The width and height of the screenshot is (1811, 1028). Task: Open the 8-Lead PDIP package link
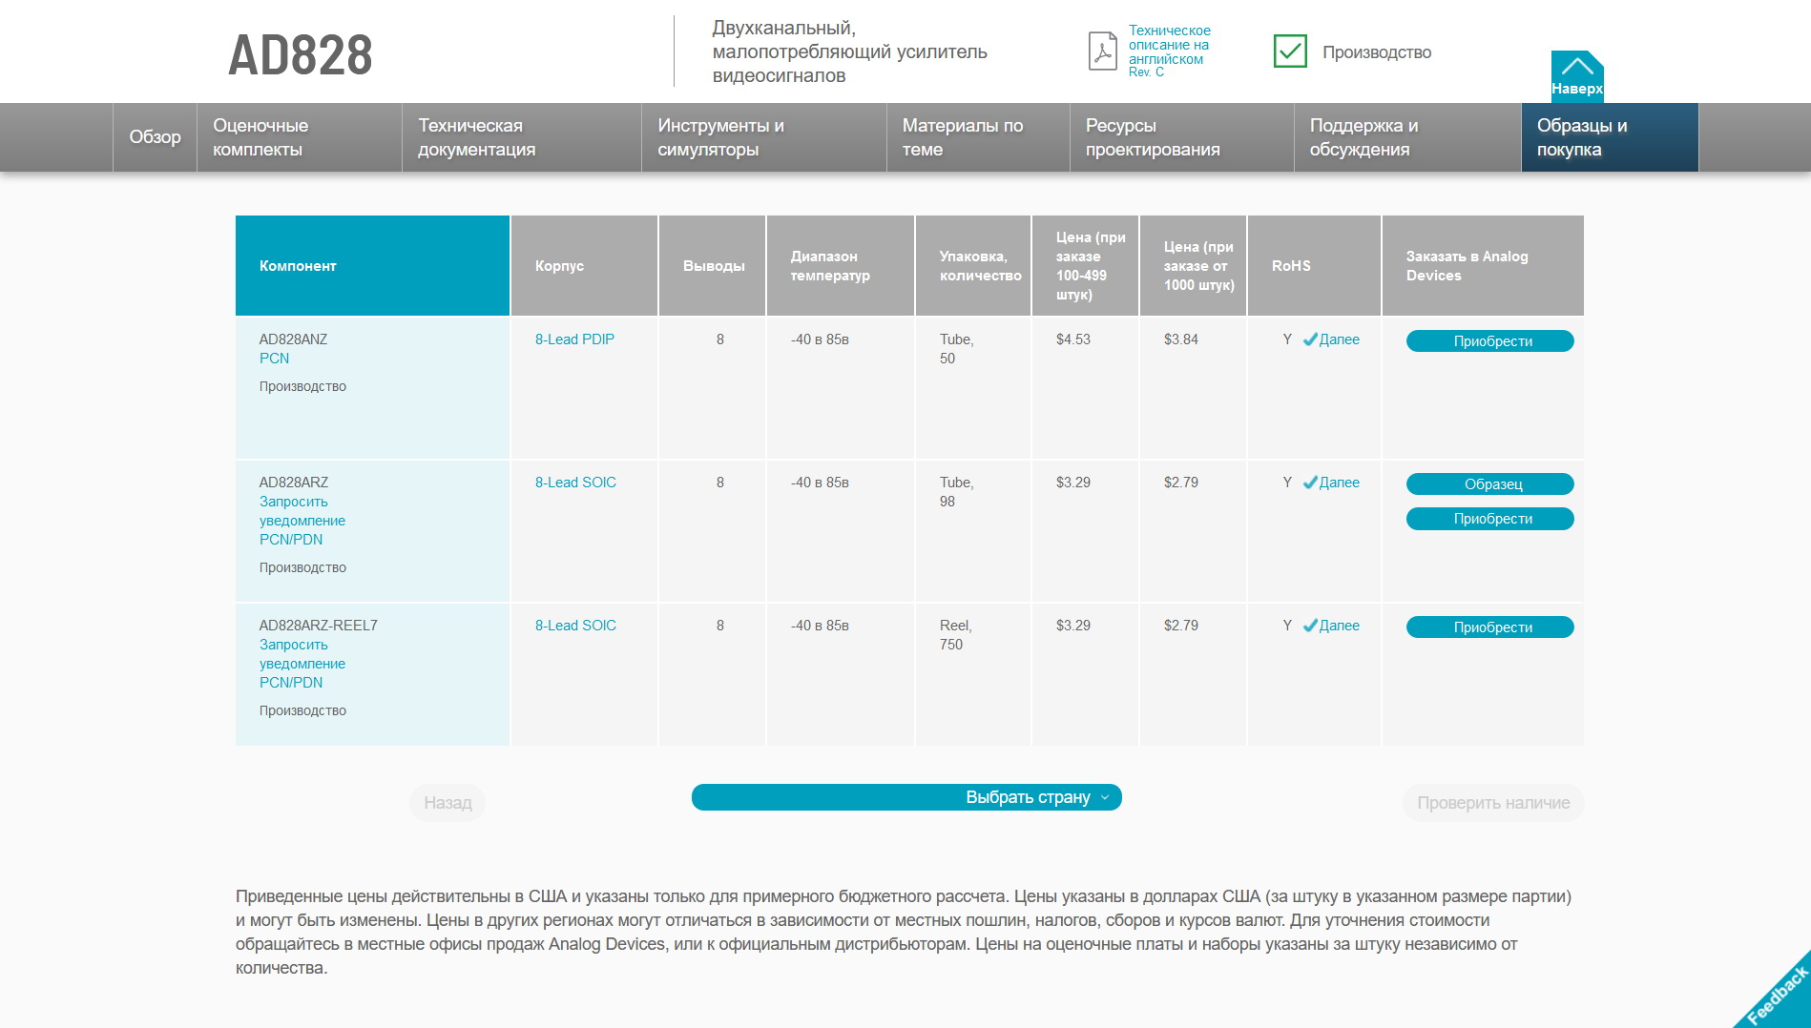574,339
